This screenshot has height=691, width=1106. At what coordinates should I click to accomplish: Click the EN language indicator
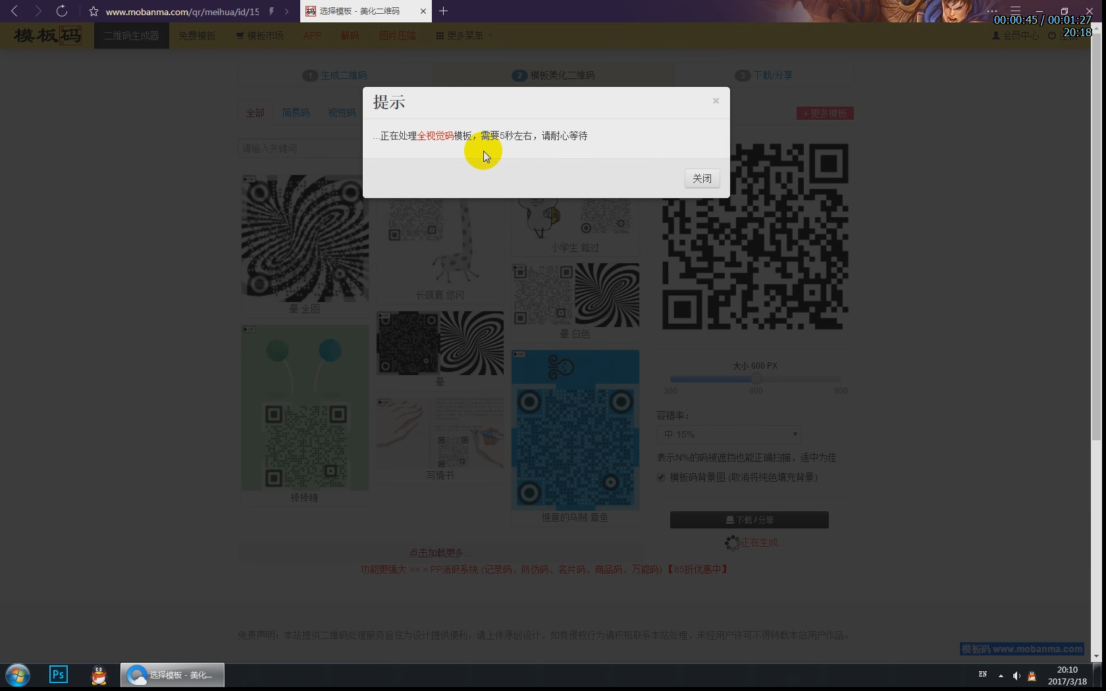coord(983,675)
